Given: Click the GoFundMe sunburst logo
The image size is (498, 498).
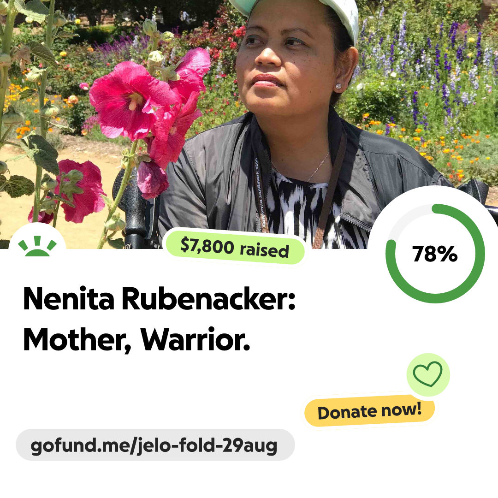Looking at the screenshot, I should (x=37, y=246).
